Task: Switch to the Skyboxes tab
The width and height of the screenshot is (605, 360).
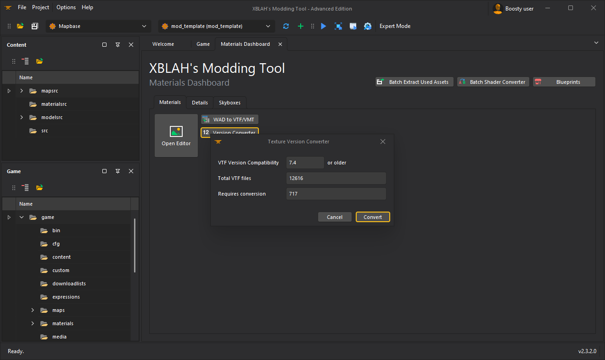Action: 230,103
